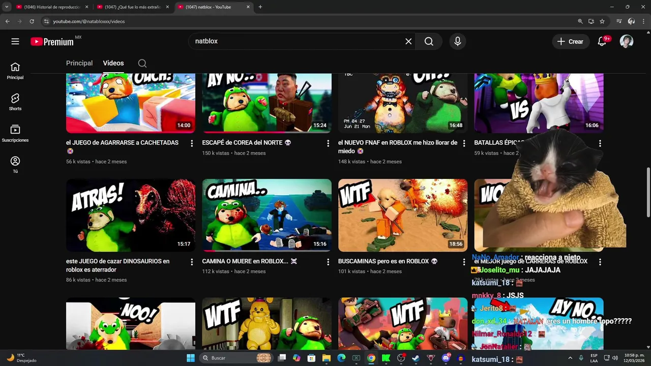Open Chrome media control icon
The image size is (651, 366).
pos(619,21)
